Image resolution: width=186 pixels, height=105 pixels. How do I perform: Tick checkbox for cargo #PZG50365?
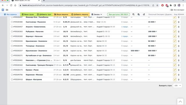(x=12, y=36)
